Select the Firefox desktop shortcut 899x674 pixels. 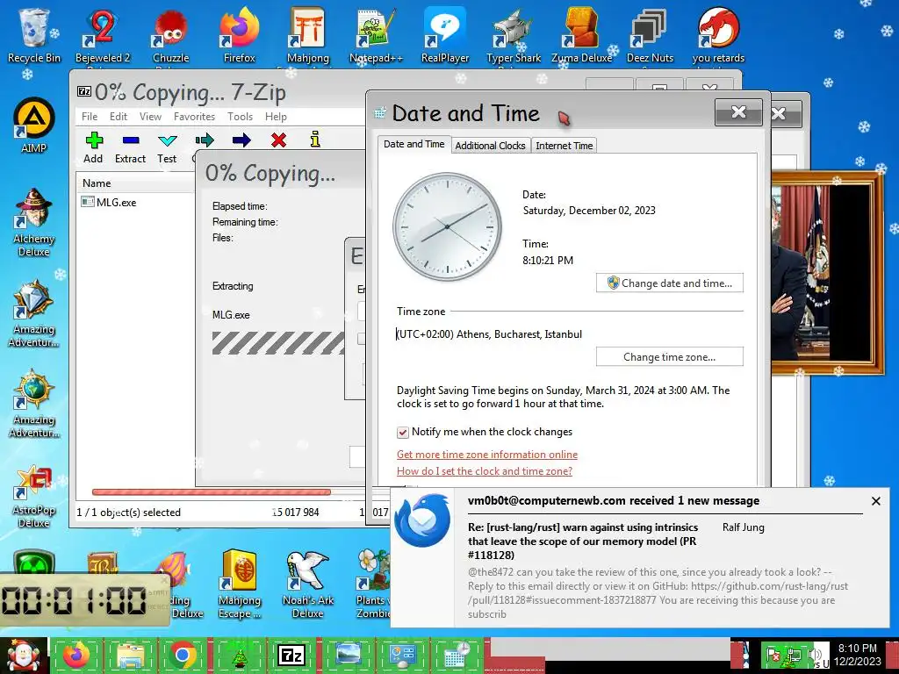coord(239,35)
